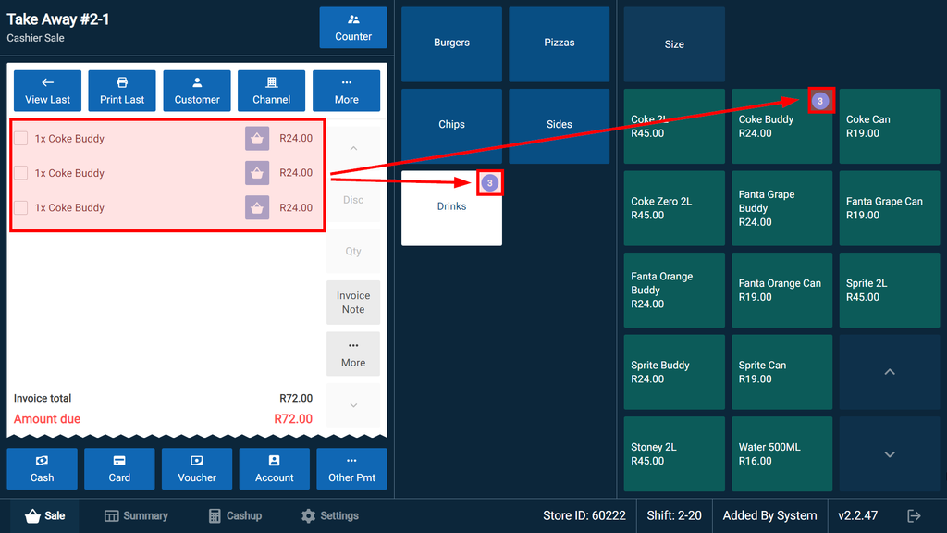Switch to the Cashup tab
Screen dimensions: 947x533
click(x=235, y=516)
